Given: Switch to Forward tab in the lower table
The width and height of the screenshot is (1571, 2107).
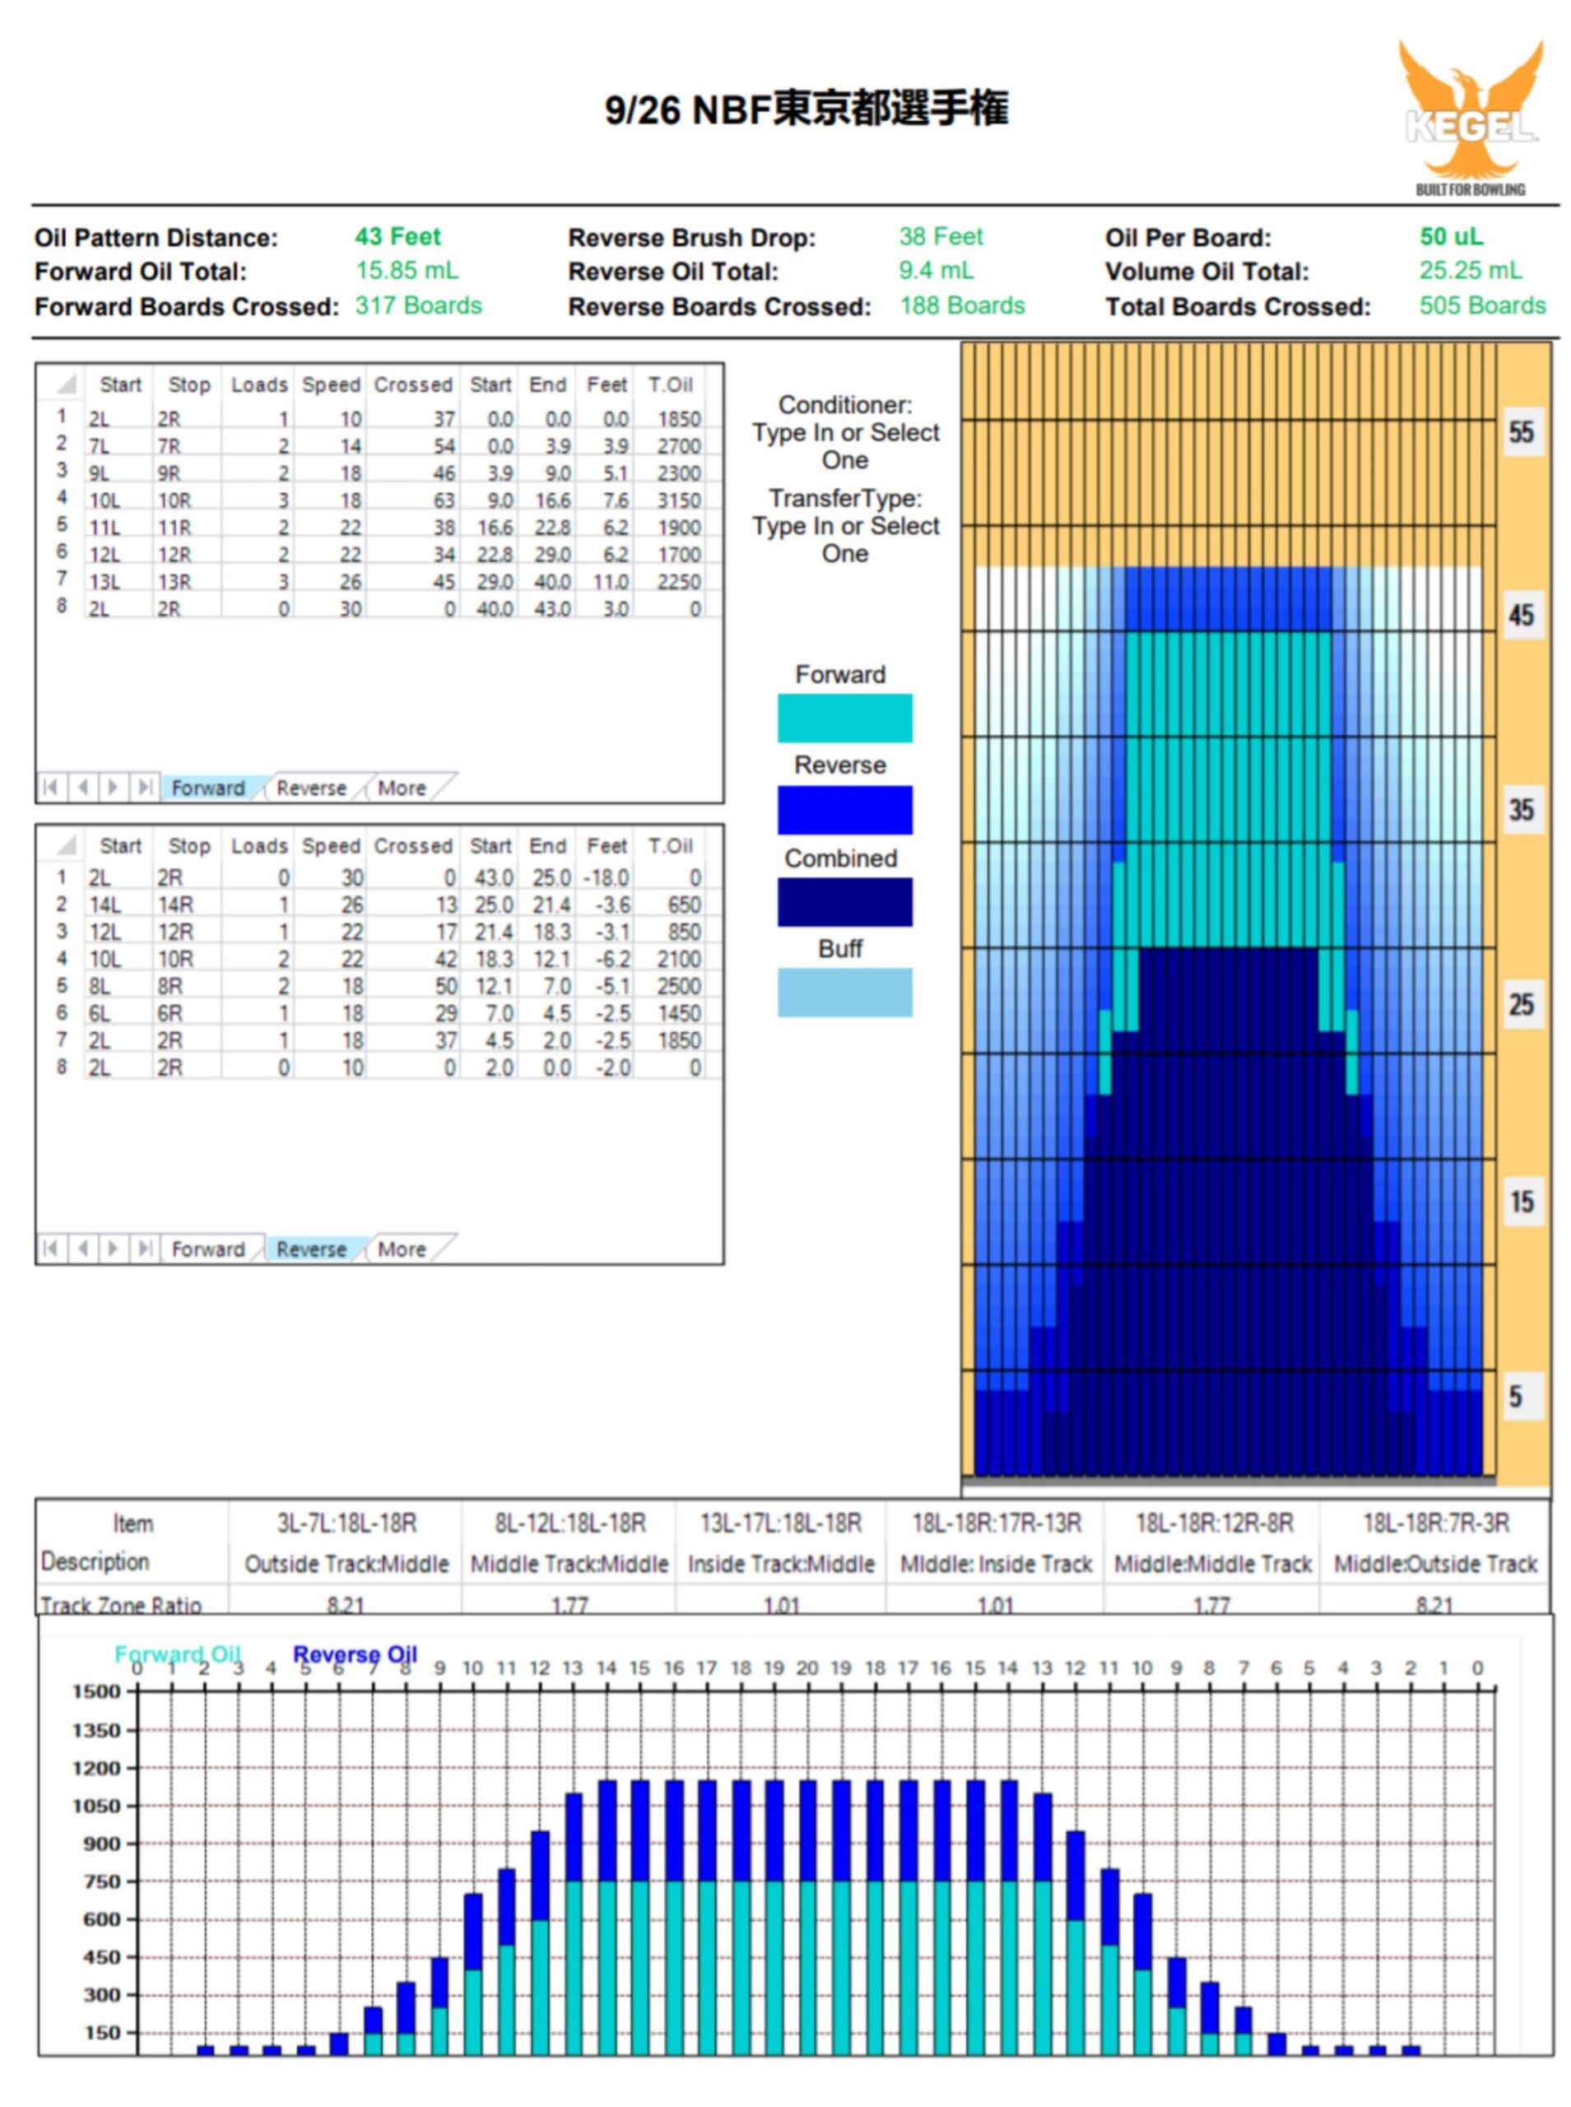Looking at the screenshot, I should tap(208, 1249).
